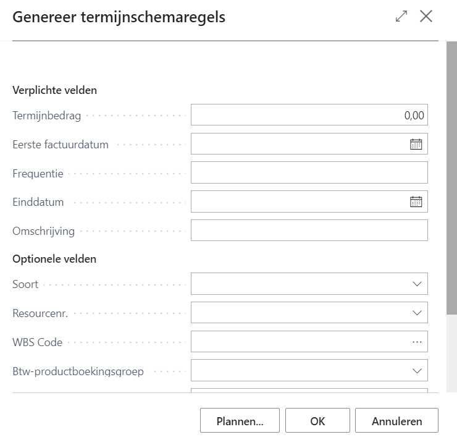Expand the Soort dropdown
The image size is (457, 445).
point(416,284)
